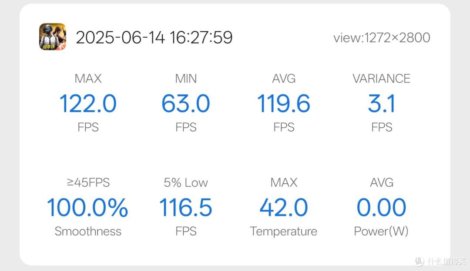Image resolution: width=470 pixels, height=271 pixels.
Task: Click the Smoothness caption text
Action: click(88, 231)
